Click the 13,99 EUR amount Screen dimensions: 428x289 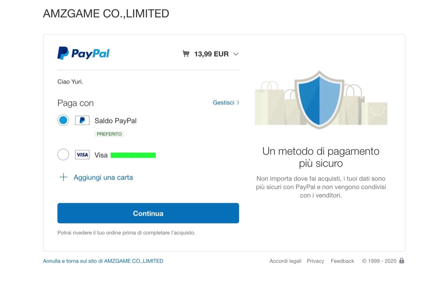211,54
